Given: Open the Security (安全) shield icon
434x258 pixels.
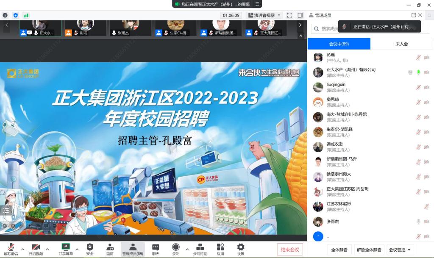Looking at the screenshot, I should click(89, 249).
